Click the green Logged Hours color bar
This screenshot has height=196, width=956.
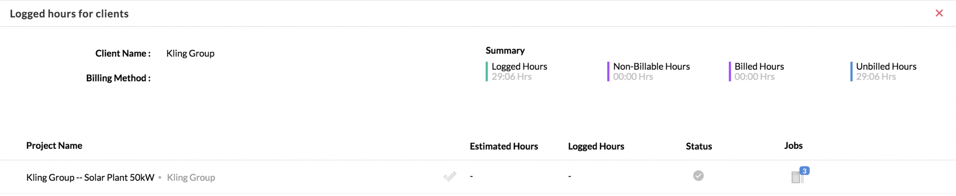(x=487, y=72)
